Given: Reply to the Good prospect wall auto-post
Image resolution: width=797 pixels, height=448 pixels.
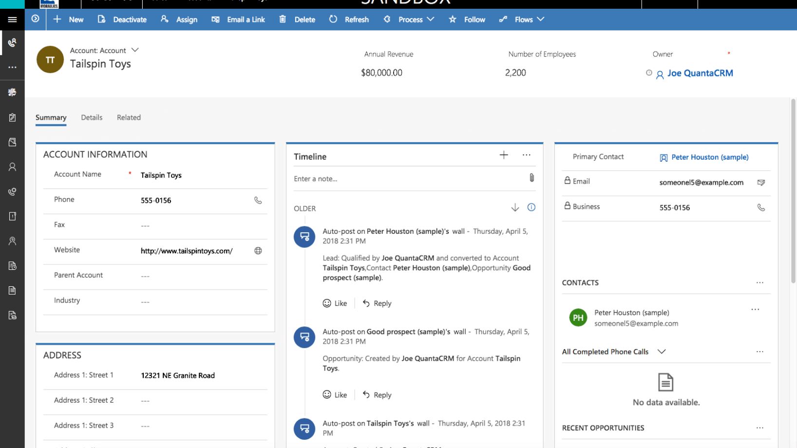Looking at the screenshot, I should pos(377,394).
